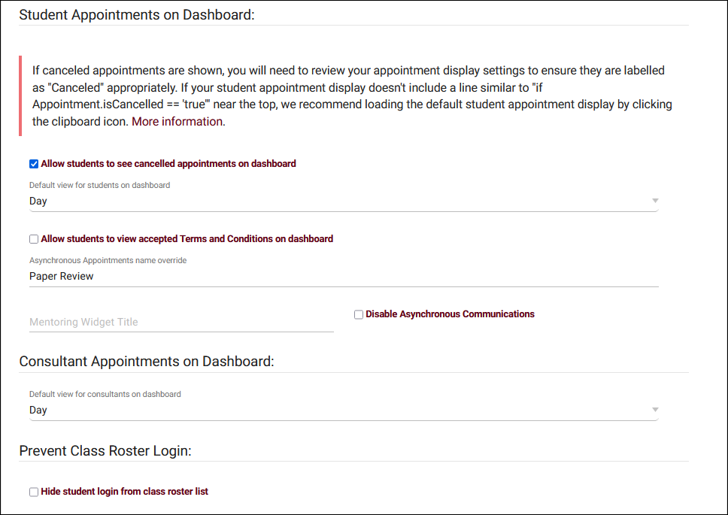Select the 'Day' value under consultants default view
This screenshot has height=515, width=728.
click(x=38, y=410)
